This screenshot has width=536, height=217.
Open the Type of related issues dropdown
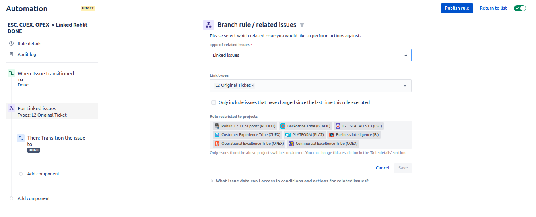[x=311, y=55]
